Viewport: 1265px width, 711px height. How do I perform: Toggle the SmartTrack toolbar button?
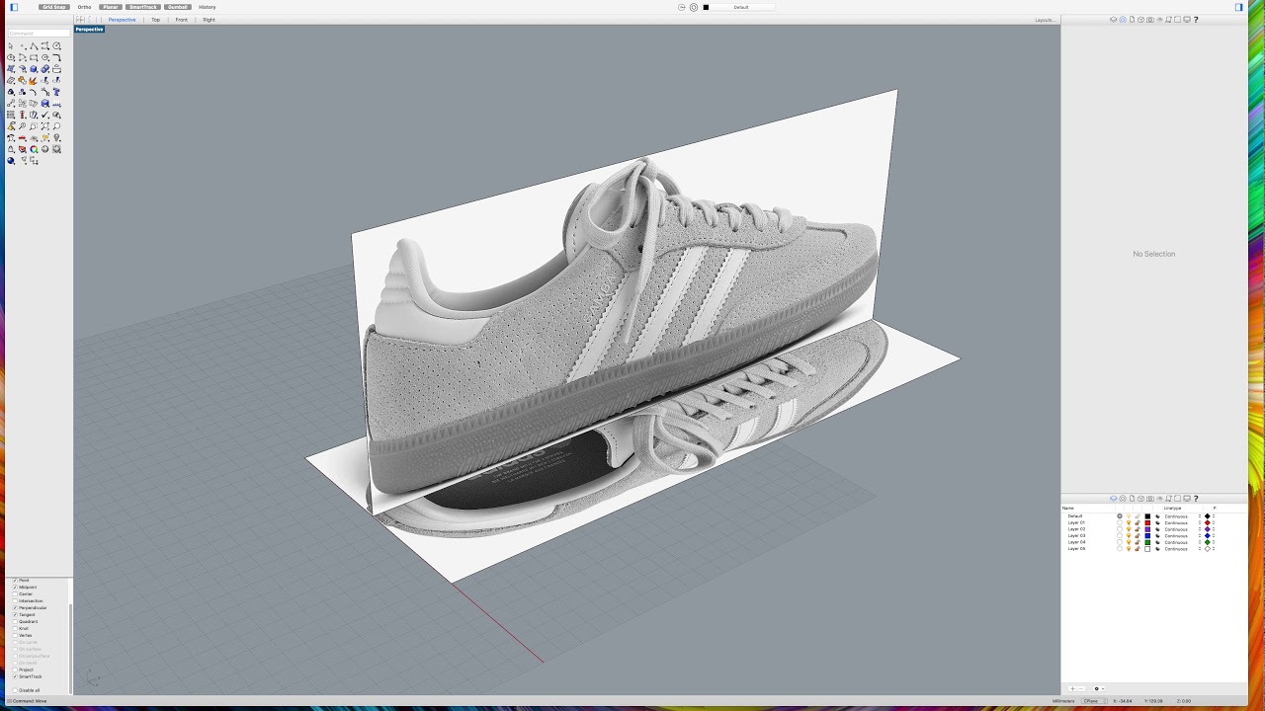tap(142, 7)
